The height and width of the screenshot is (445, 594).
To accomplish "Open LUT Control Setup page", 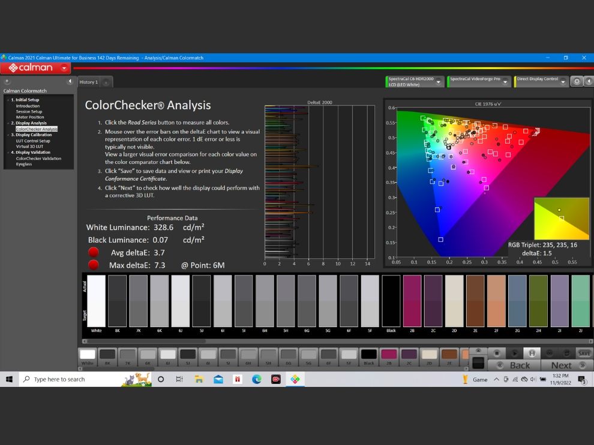I will coord(33,141).
